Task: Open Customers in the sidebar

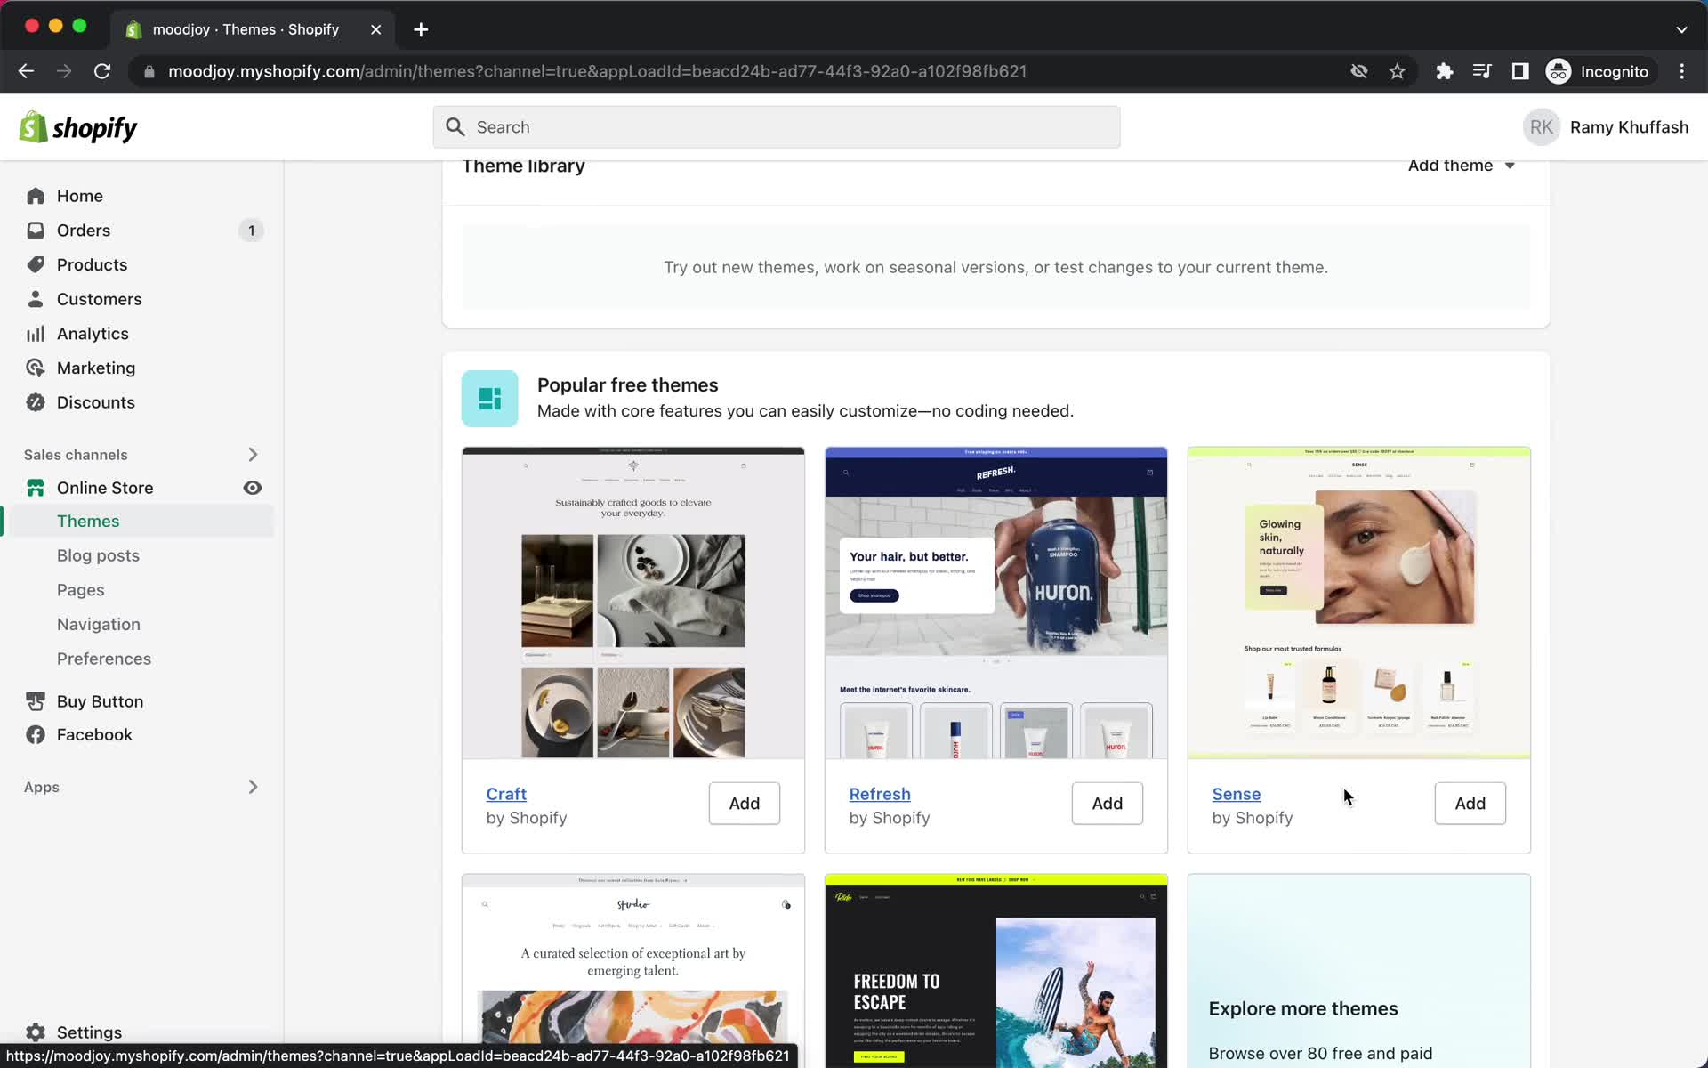Action: point(99,299)
